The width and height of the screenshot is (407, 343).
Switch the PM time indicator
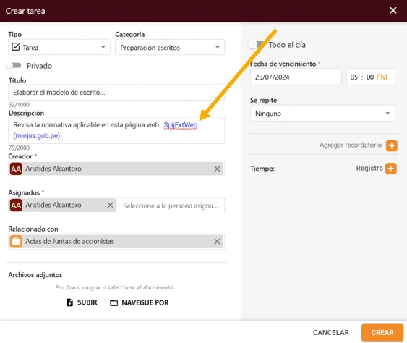click(x=382, y=77)
